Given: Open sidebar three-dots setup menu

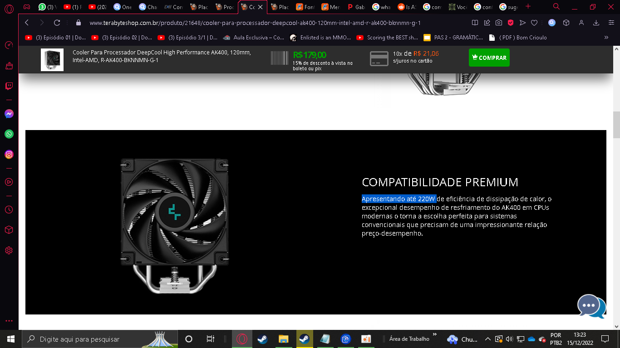Looking at the screenshot, I should tap(9, 321).
